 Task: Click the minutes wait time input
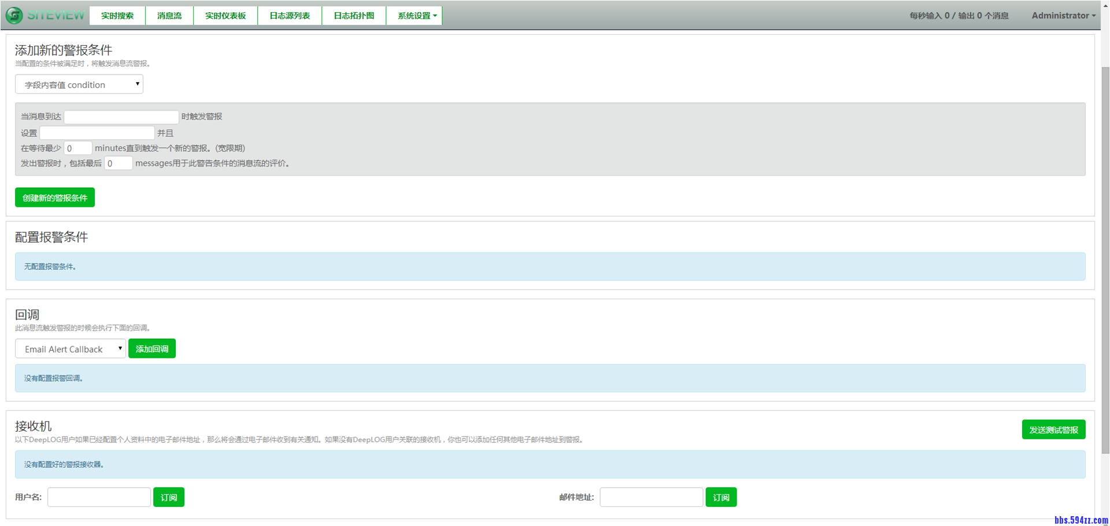coord(77,149)
